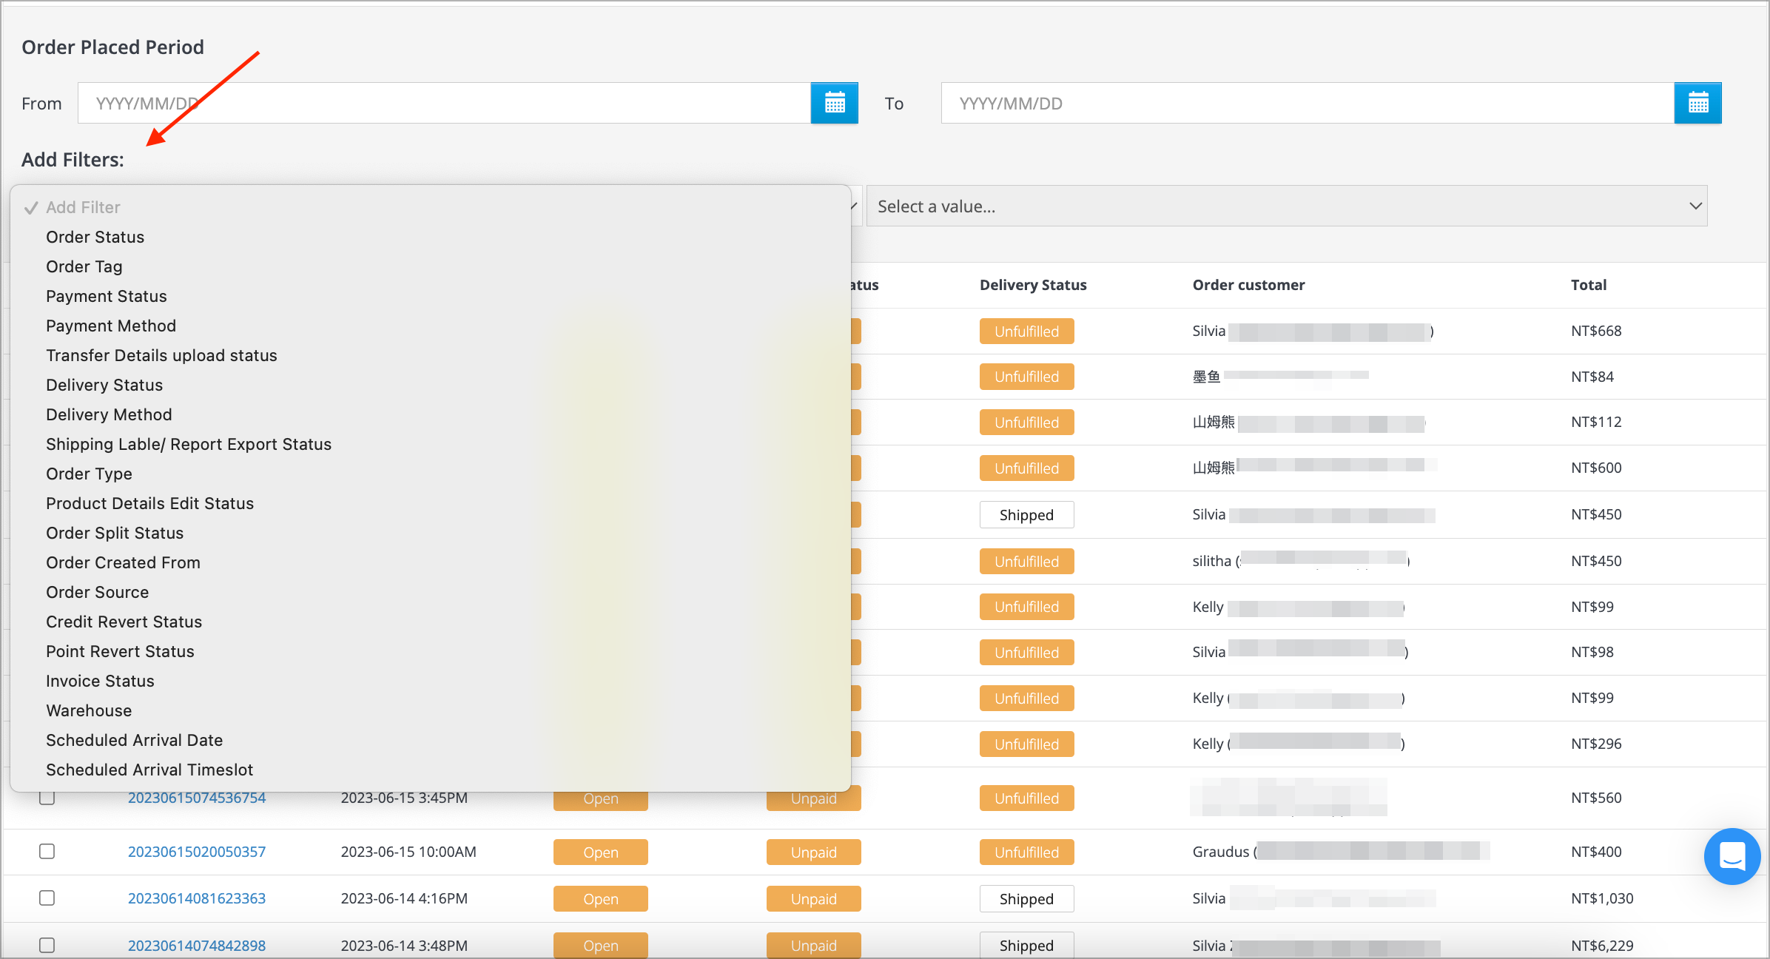Open the "Select a value..." dropdown
Viewport: 1770px width, 959px height.
(1285, 206)
